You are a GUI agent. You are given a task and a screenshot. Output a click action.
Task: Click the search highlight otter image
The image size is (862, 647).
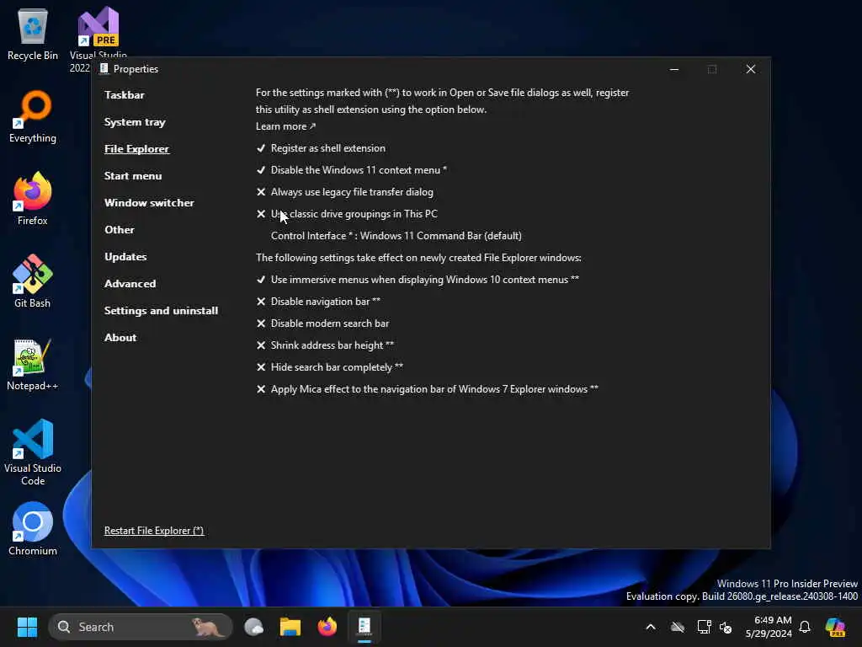(207, 627)
